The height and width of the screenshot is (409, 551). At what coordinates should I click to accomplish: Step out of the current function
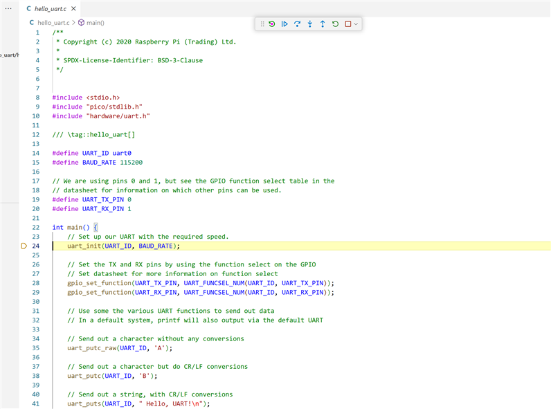pyautogui.click(x=323, y=24)
